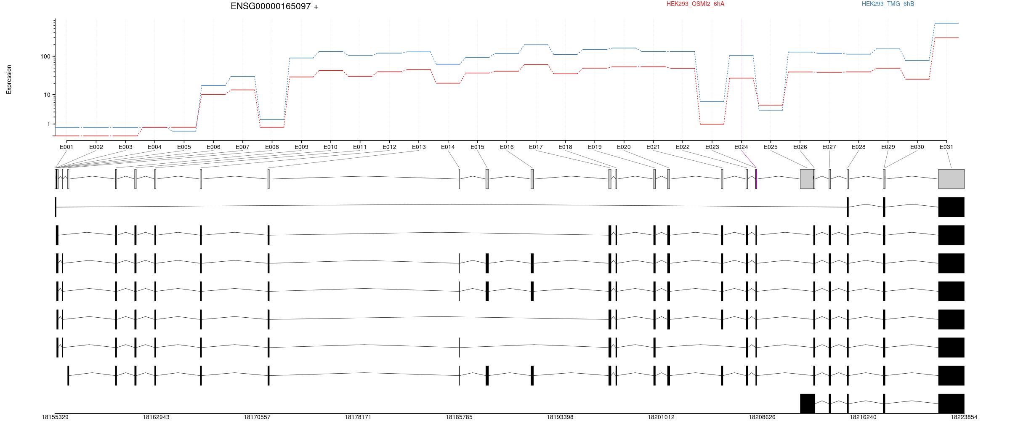
Task: Click exon label E028
Action: 858,147
